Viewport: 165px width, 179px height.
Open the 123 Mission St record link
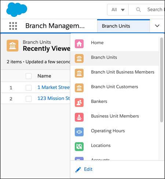(x=54, y=99)
